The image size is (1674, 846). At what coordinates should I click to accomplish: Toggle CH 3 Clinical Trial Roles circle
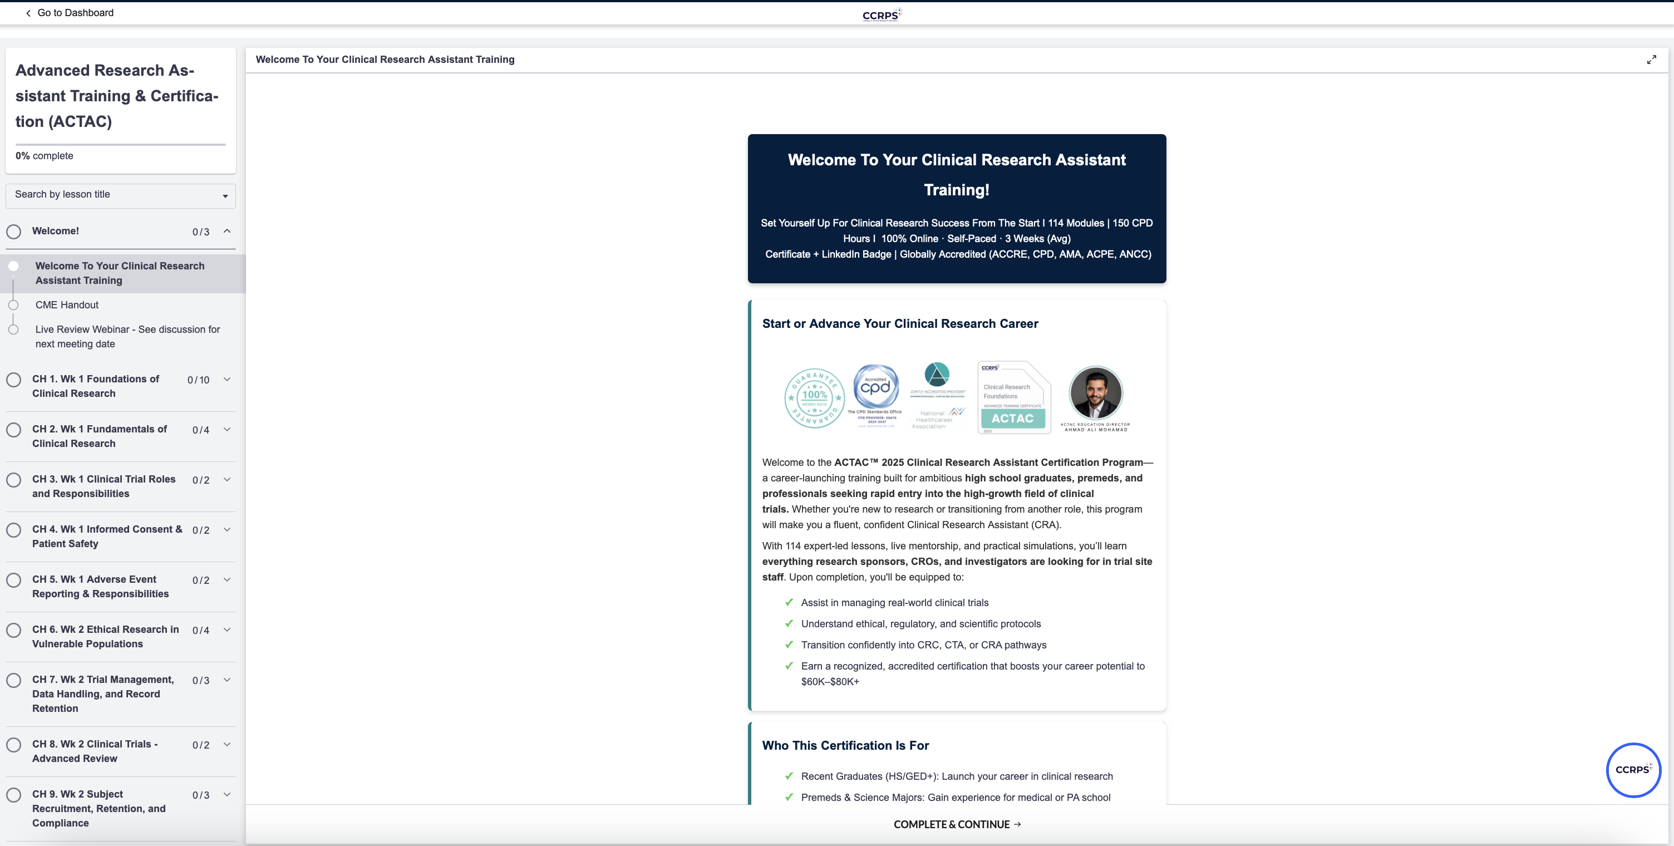click(14, 480)
